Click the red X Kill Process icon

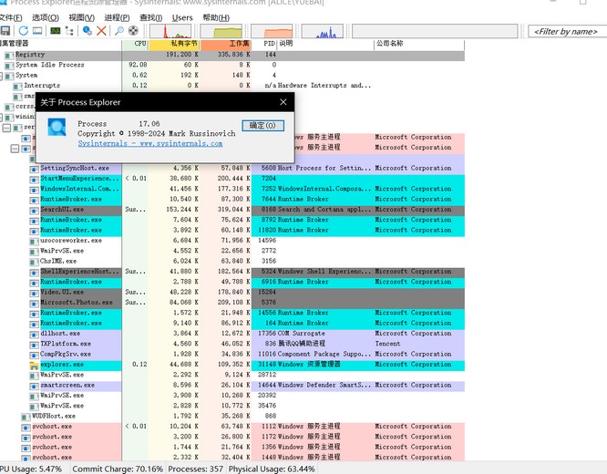(101, 31)
